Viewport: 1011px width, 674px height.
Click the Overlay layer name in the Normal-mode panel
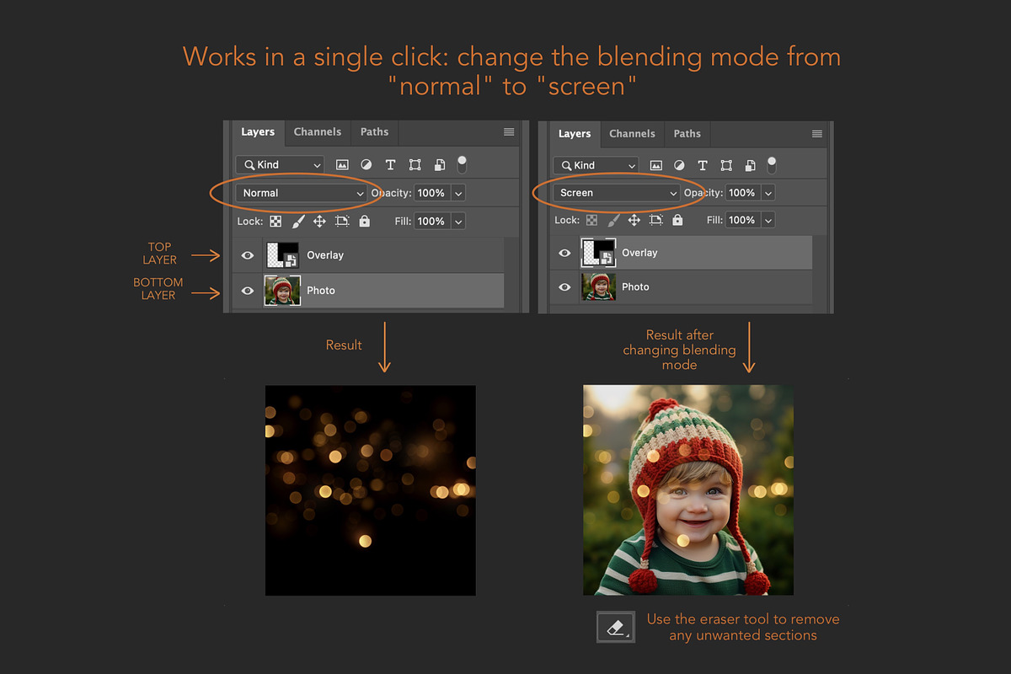pyautogui.click(x=325, y=255)
